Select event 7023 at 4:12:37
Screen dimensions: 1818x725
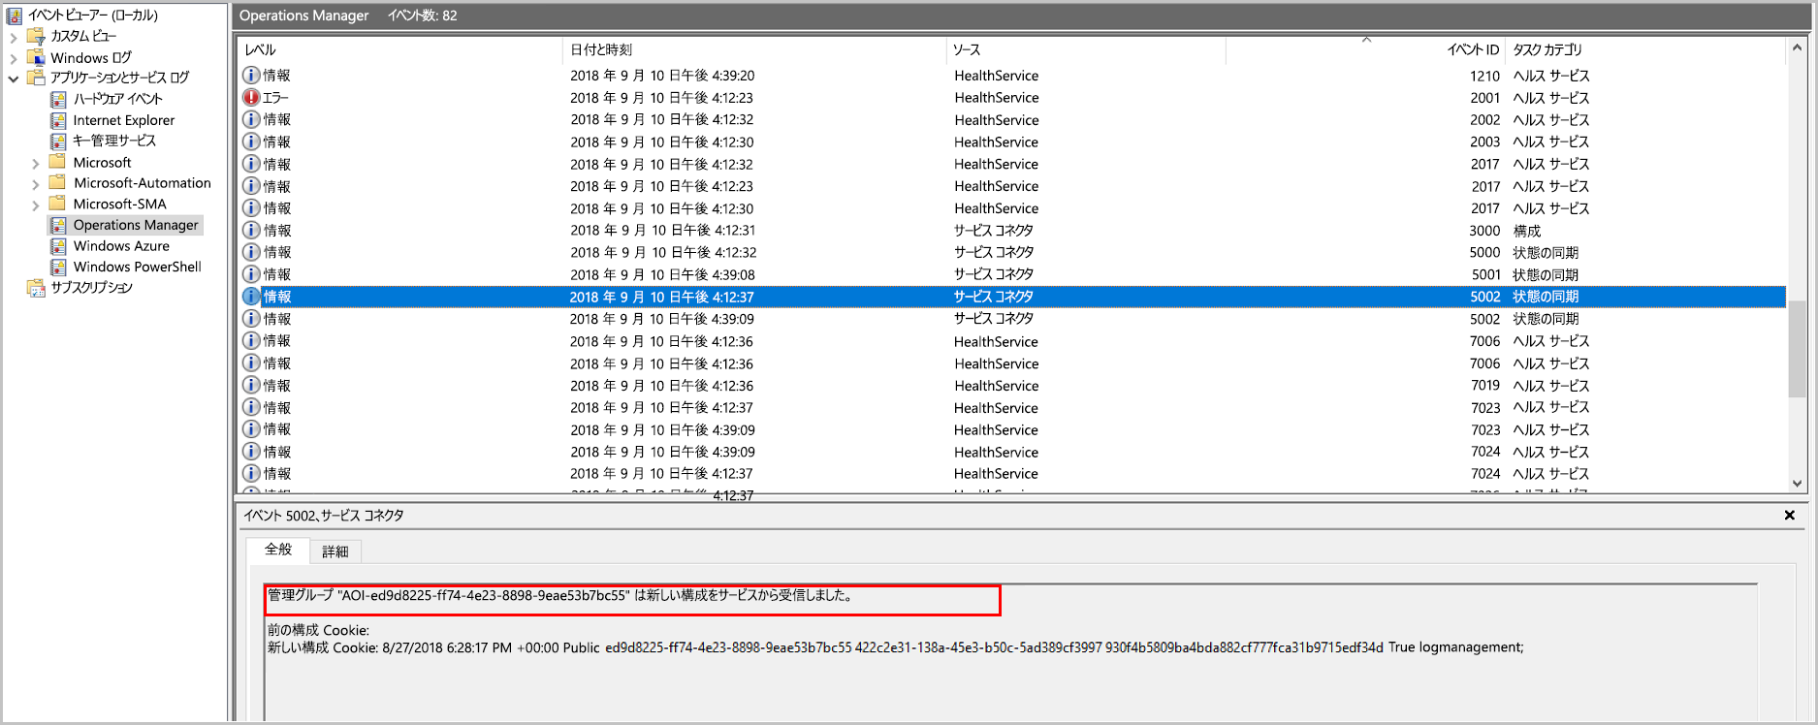pos(1012,407)
